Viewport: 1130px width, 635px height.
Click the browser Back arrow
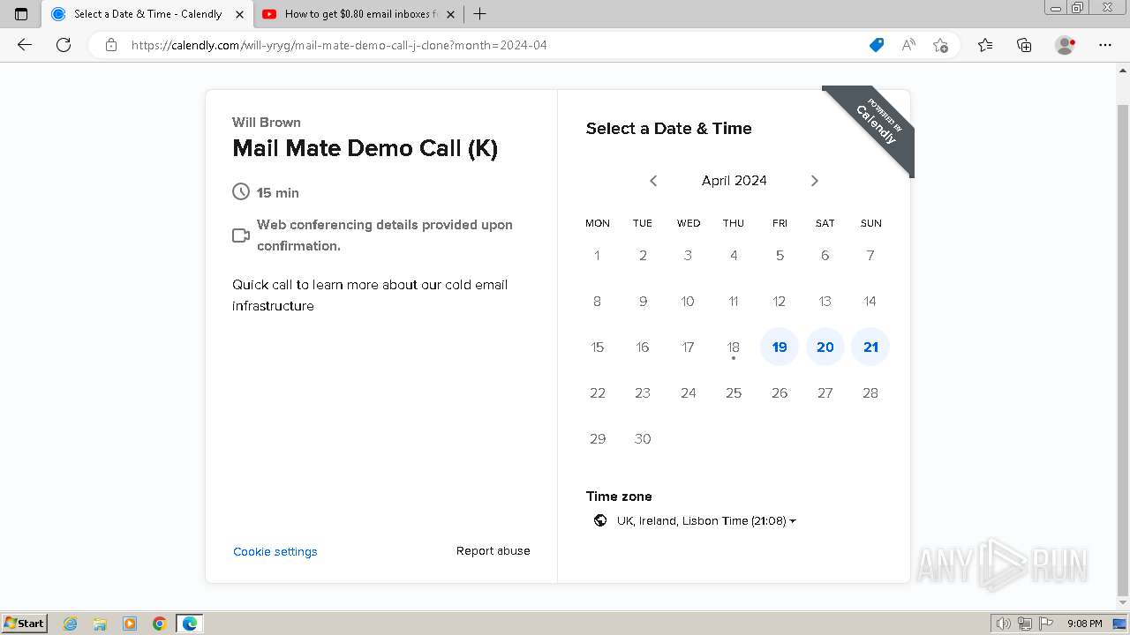[25, 45]
